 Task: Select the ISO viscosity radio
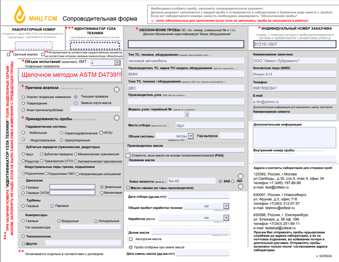[233, 181]
